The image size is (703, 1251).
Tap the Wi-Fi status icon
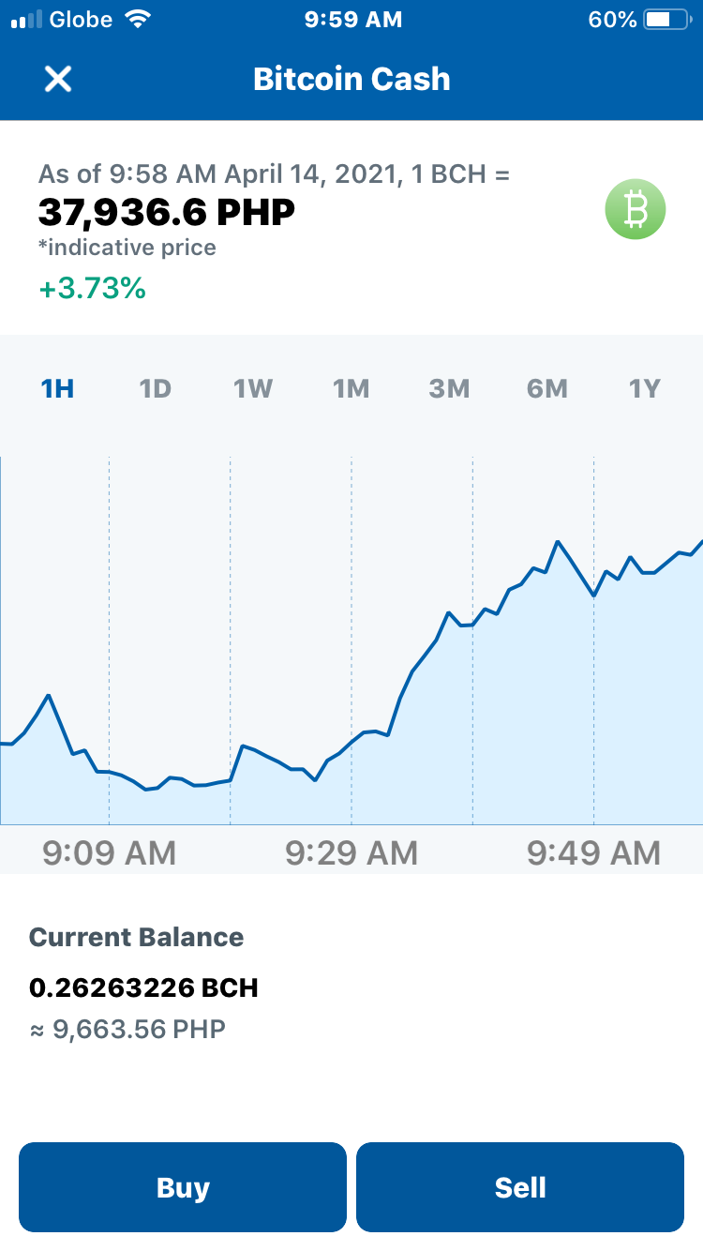138,20
